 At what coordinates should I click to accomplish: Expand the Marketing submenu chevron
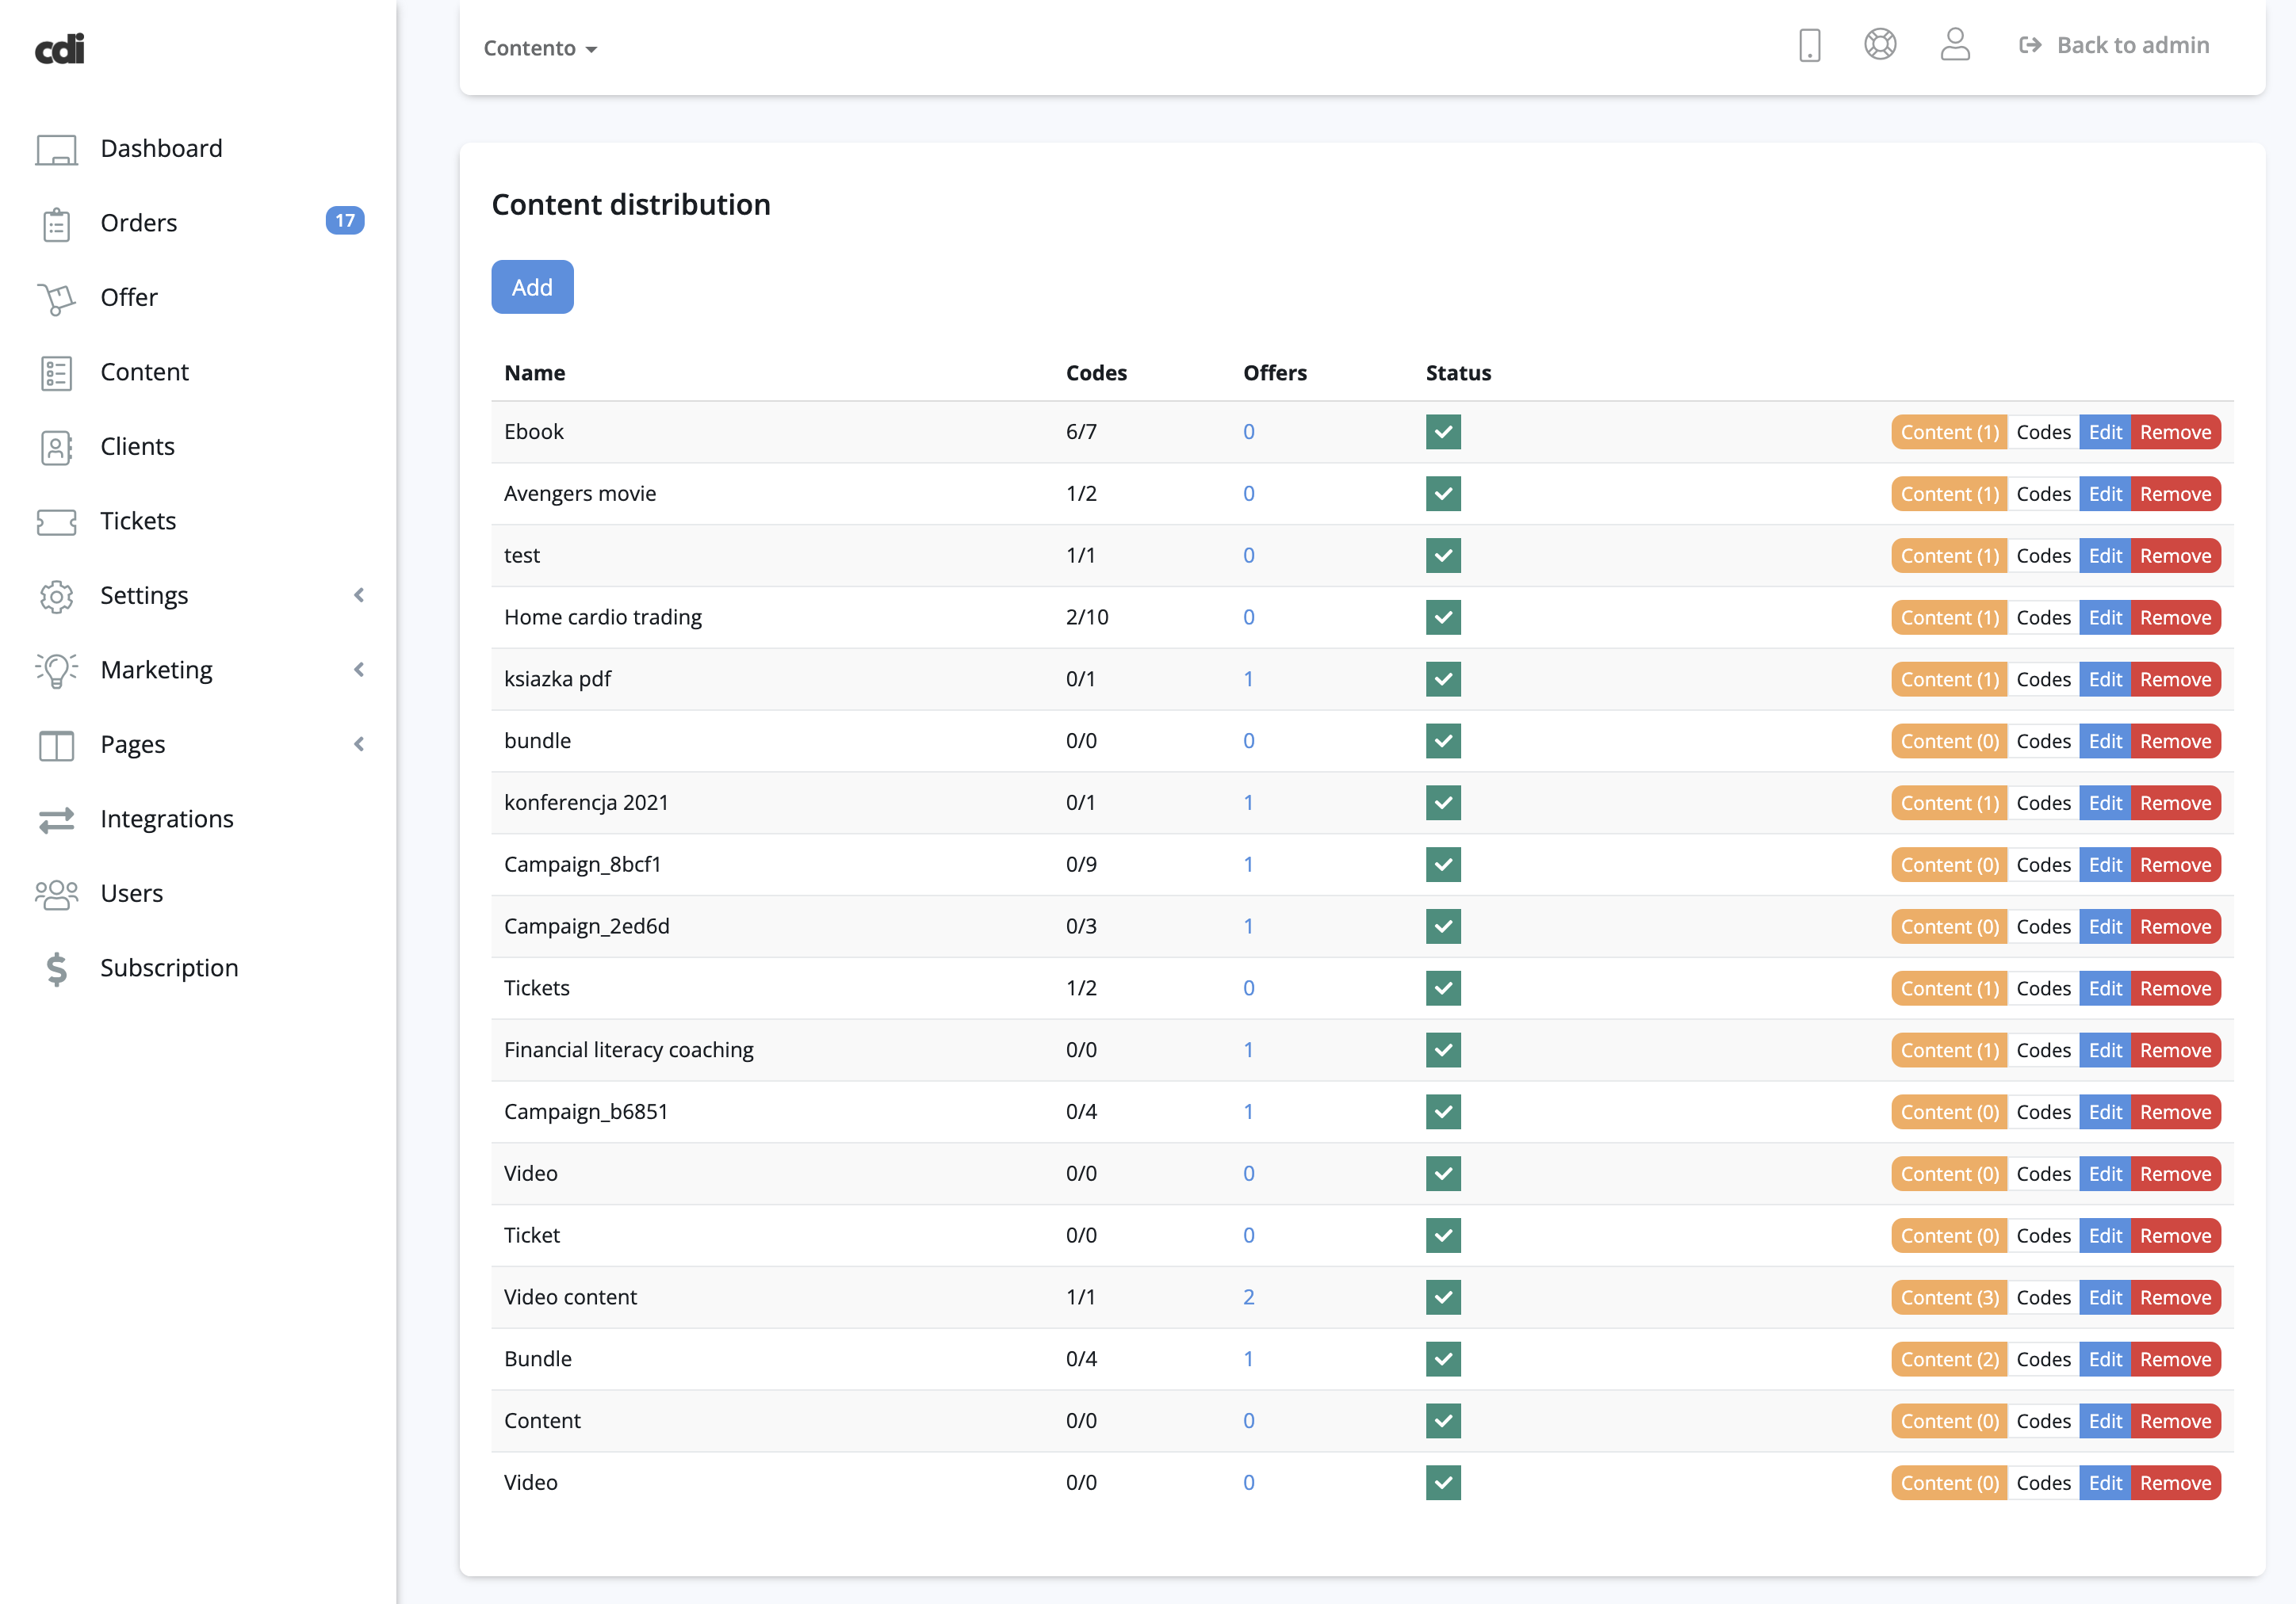(359, 670)
